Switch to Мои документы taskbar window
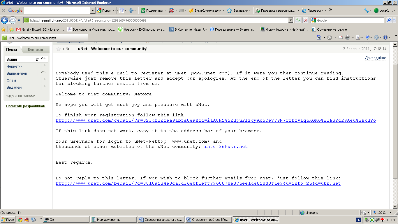The width and height of the screenshot is (398, 224). pyautogui.click(x=113, y=220)
